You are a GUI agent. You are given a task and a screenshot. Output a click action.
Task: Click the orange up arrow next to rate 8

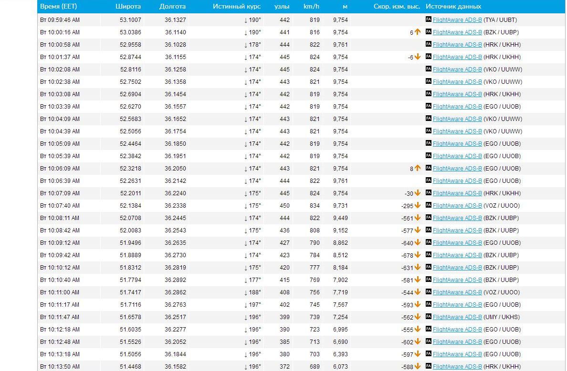(418, 169)
